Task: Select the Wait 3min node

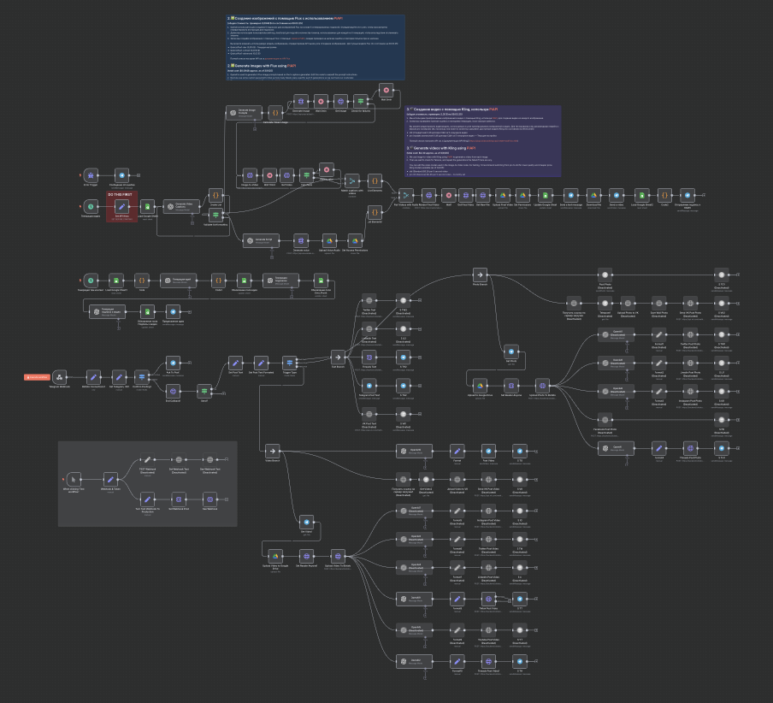Action: 321,102
